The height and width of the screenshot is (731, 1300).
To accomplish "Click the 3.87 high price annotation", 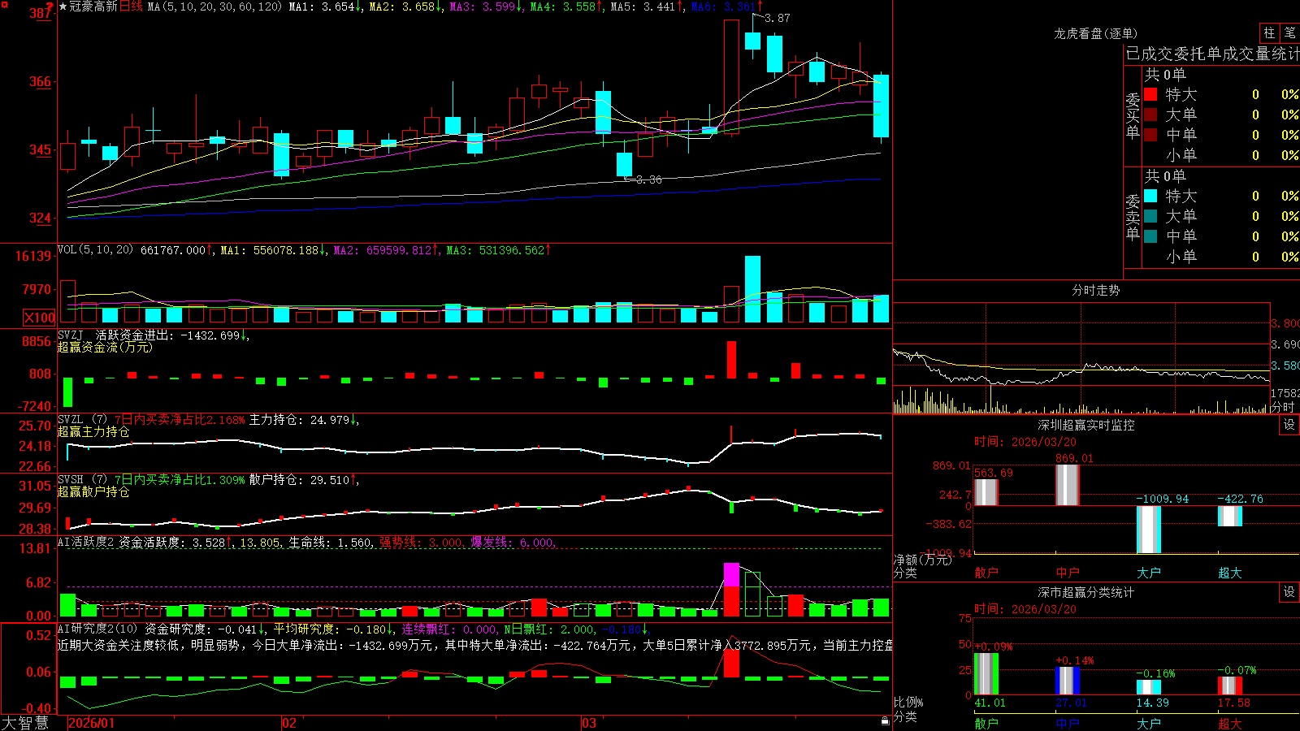I will (778, 18).
